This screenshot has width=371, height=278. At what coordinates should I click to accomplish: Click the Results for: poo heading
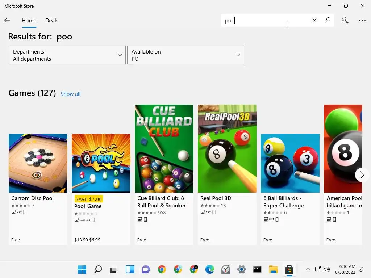40,37
